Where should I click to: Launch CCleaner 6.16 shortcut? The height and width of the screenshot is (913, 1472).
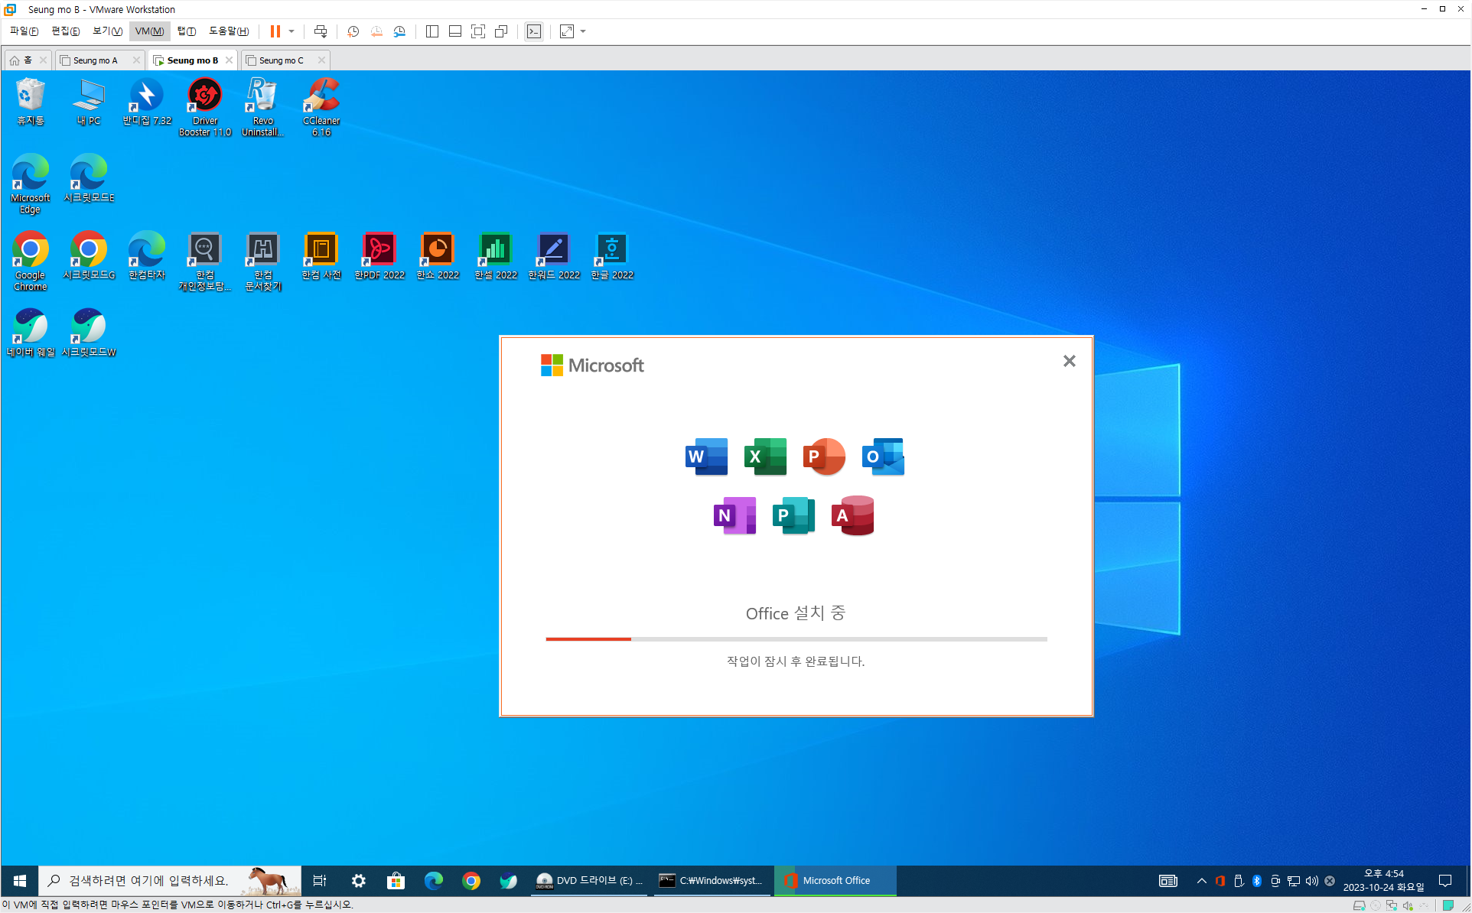click(321, 107)
